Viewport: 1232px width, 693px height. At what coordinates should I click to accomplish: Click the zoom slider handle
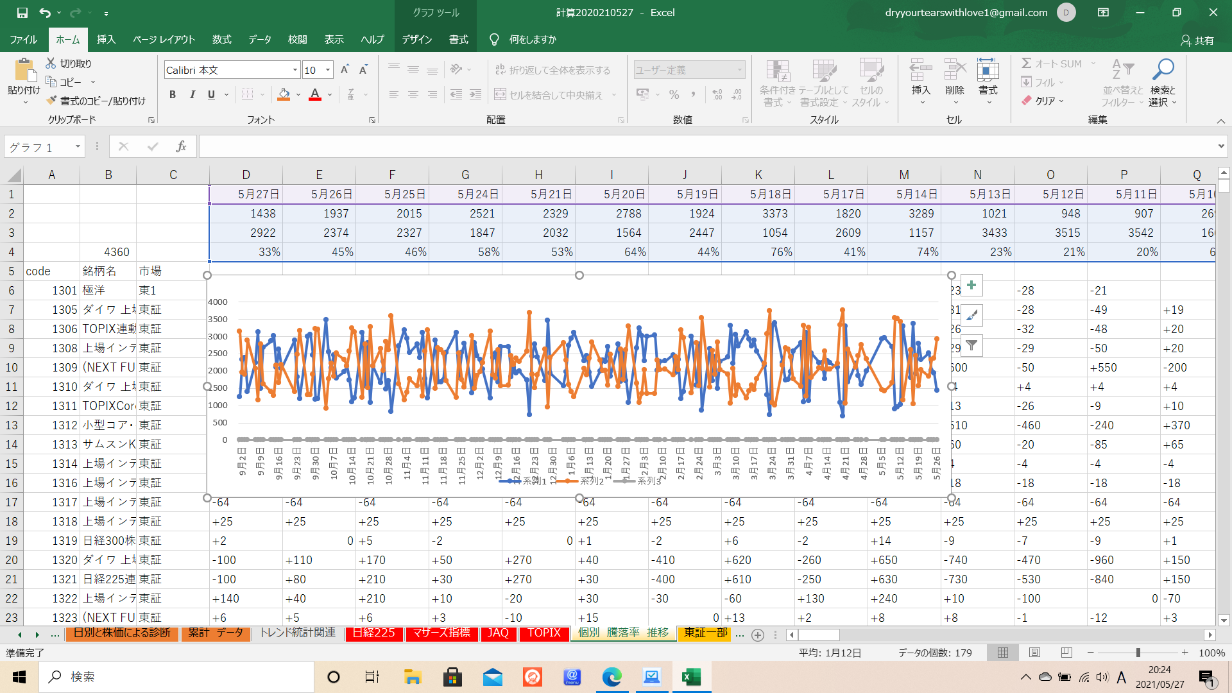point(1138,653)
